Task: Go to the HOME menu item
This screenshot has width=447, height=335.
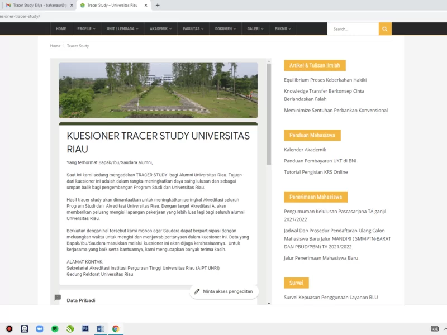Action: 61,29
